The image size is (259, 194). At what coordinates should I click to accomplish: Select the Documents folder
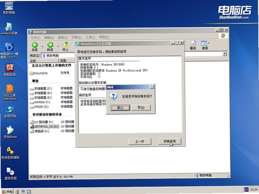pyautogui.click(x=39, y=73)
